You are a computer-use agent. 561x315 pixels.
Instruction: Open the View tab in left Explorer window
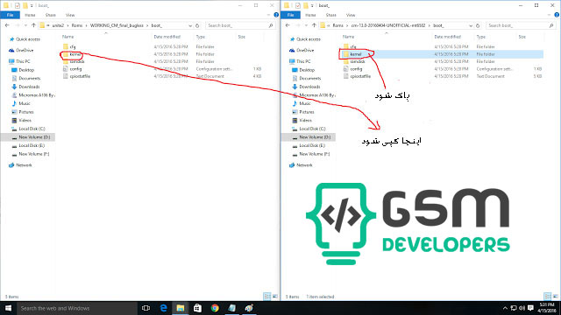coord(70,15)
